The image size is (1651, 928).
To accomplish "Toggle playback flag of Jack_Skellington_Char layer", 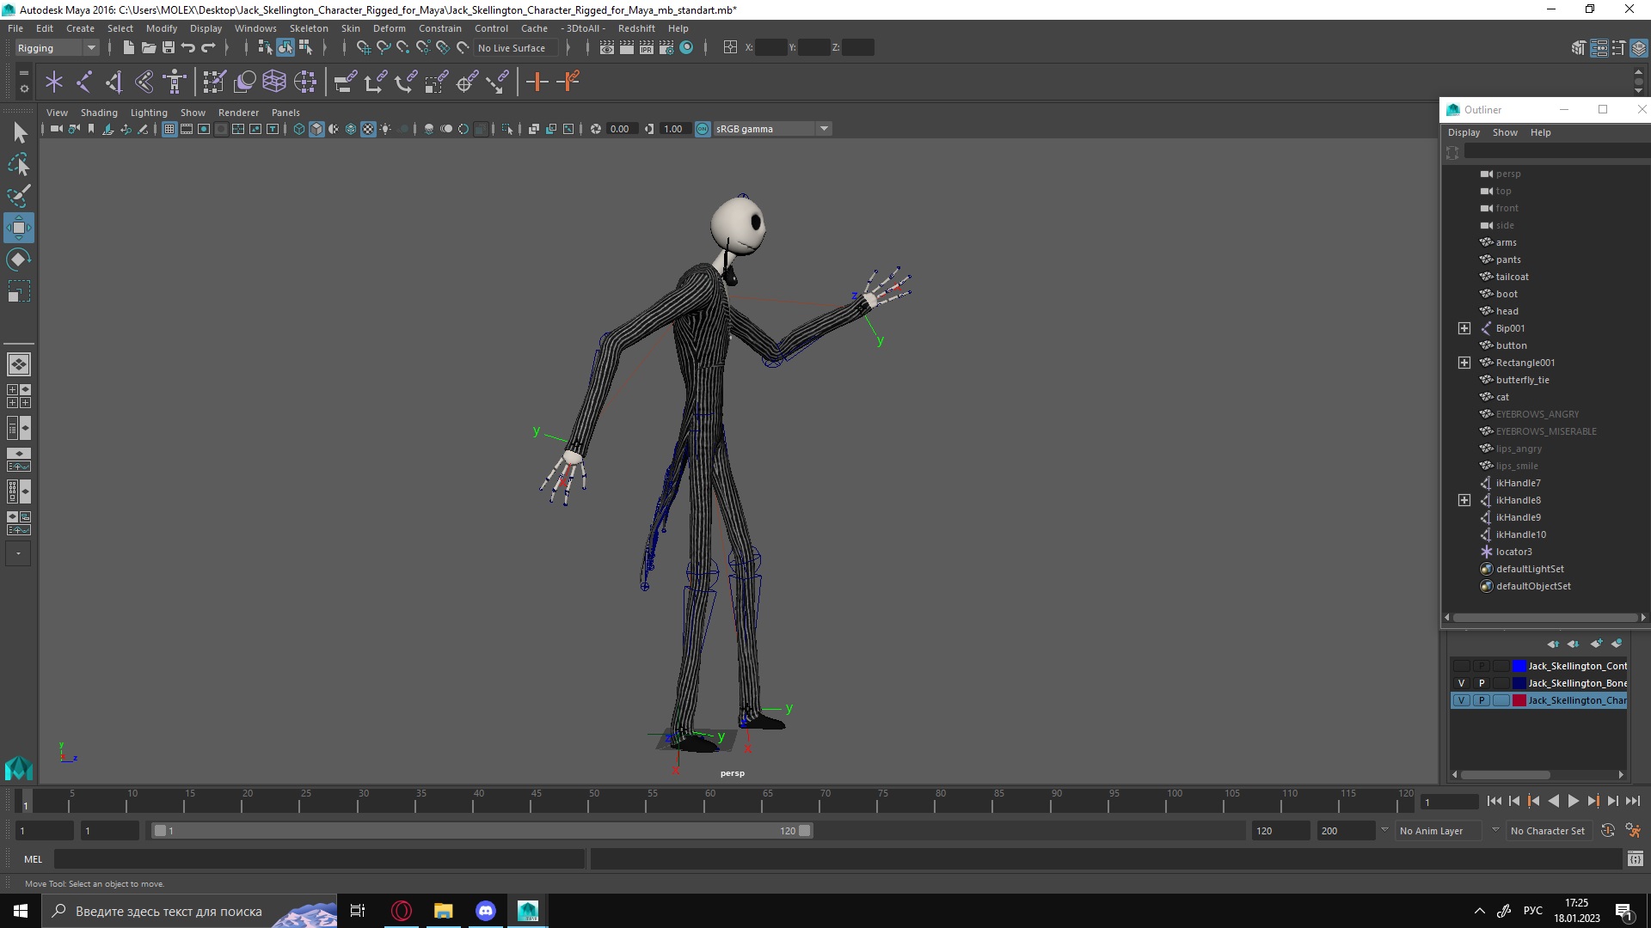I will click(1482, 700).
